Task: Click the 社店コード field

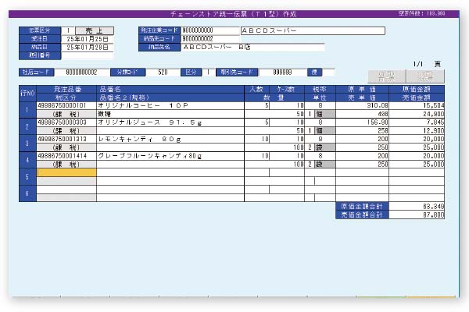Action: point(77,72)
